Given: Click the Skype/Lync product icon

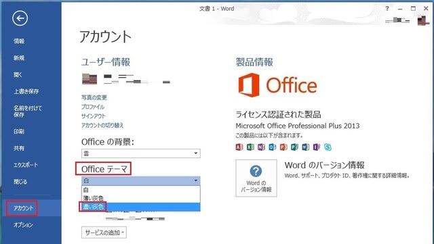Looking at the screenshot, I should (x=328, y=147).
